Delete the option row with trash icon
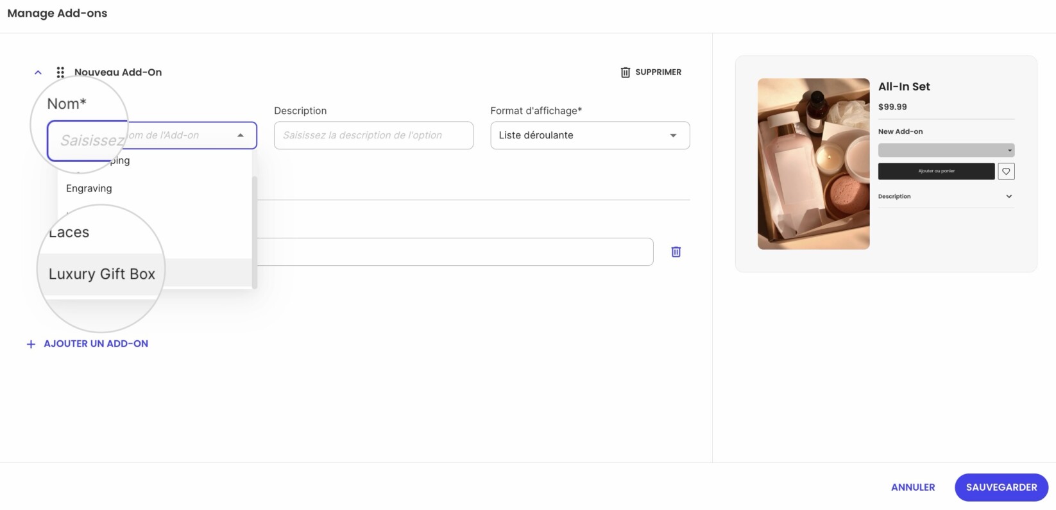This screenshot has width=1056, height=510. pos(676,252)
